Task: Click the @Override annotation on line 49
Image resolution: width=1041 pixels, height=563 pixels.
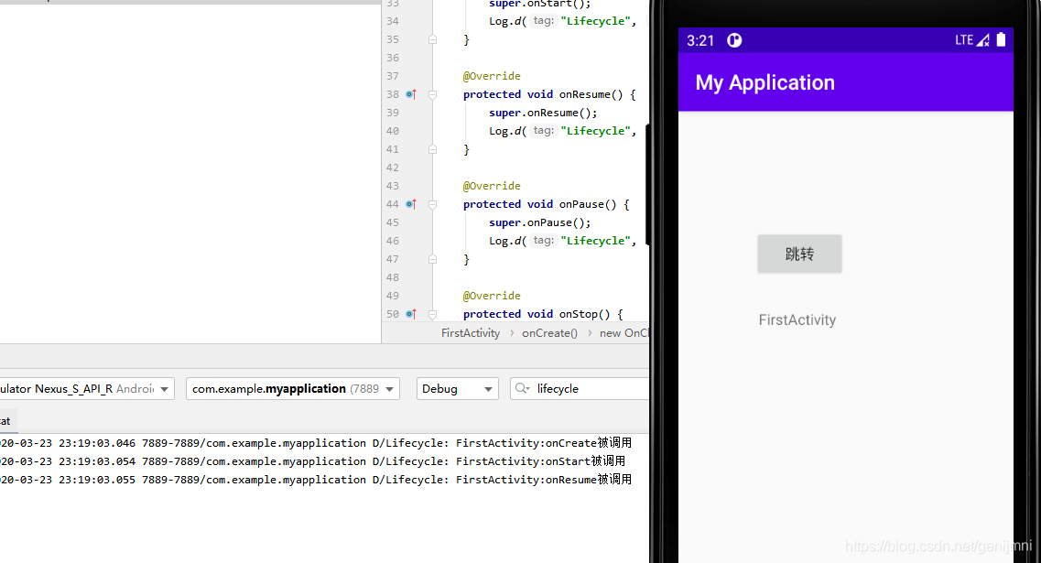Action: pos(492,296)
